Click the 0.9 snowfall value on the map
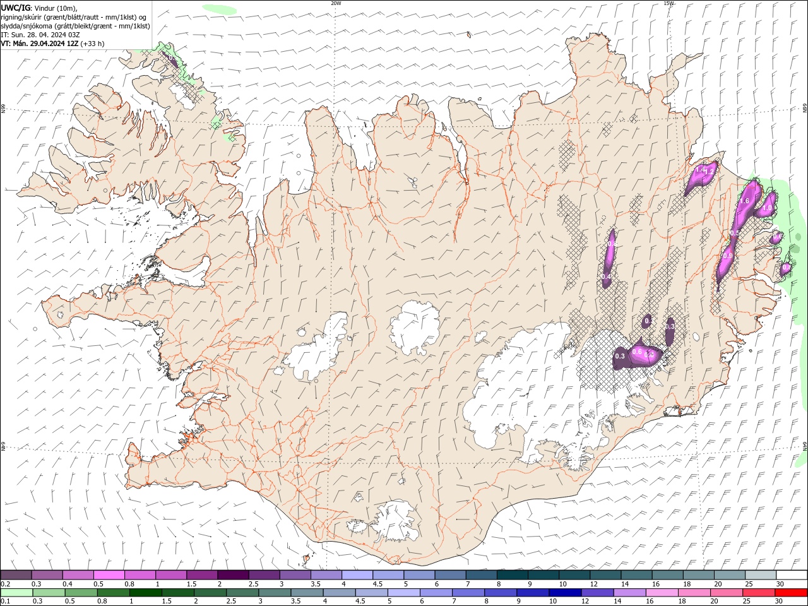The height and width of the screenshot is (606, 808). 728,256
